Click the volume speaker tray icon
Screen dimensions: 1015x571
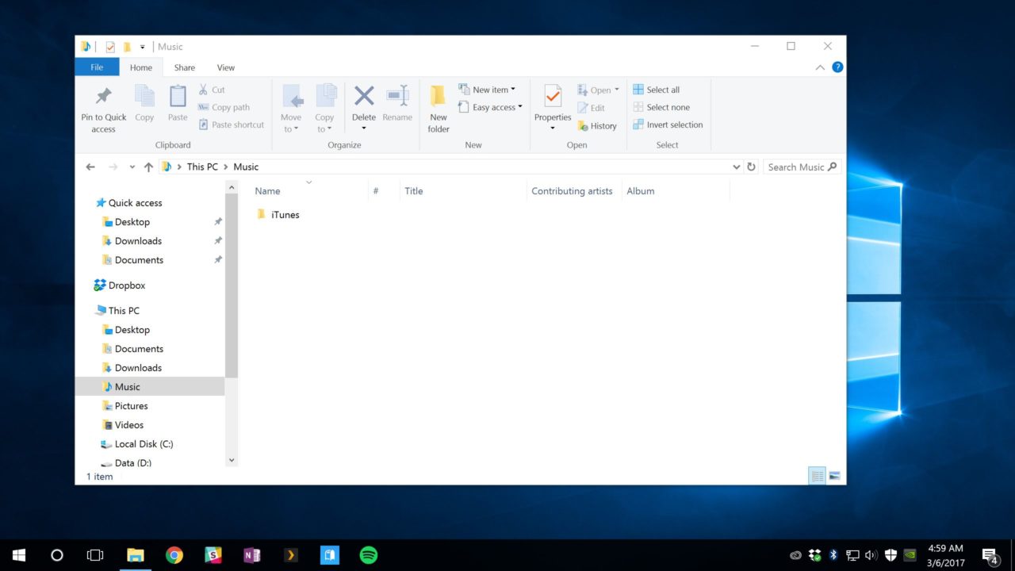tap(871, 555)
